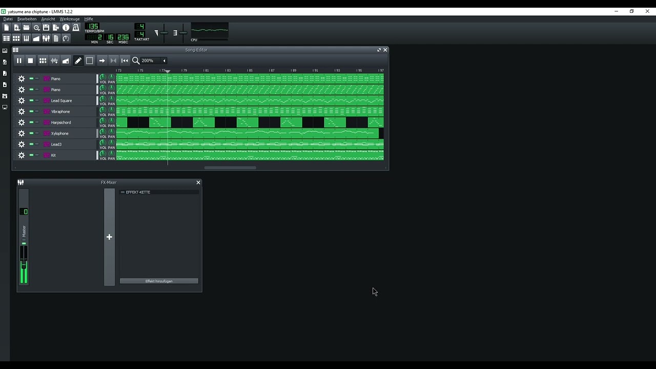Open the 200% zoom dropdown

coord(154,60)
